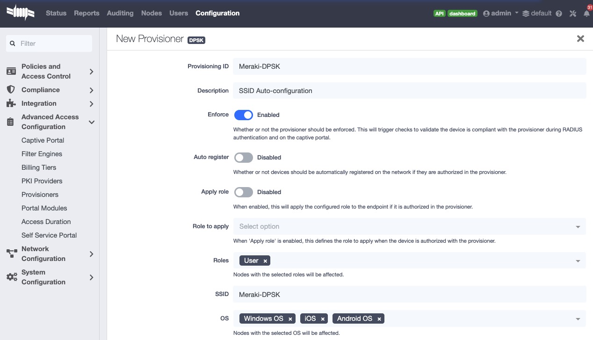Click the Policies and Access Control icon
The height and width of the screenshot is (340, 593).
(x=11, y=71)
